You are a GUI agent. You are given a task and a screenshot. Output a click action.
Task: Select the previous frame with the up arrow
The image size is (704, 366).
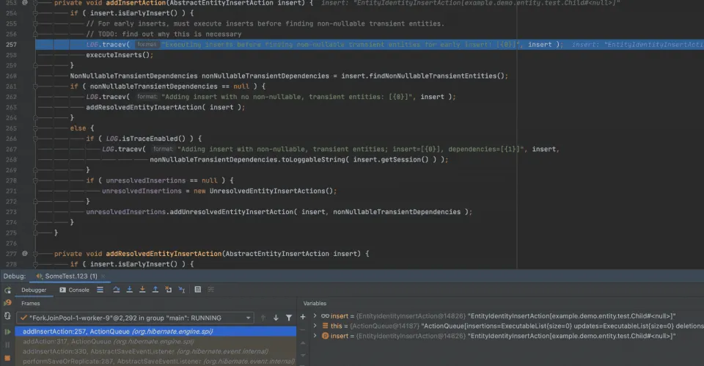pyautogui.click(x=263, y=318)
